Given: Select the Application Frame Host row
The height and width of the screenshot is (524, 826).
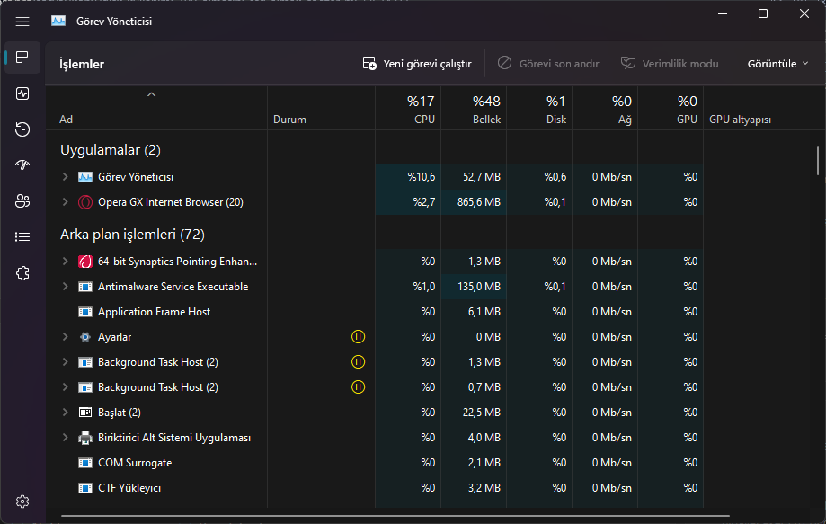Looking at the screenshot, I should pos(375,312).
